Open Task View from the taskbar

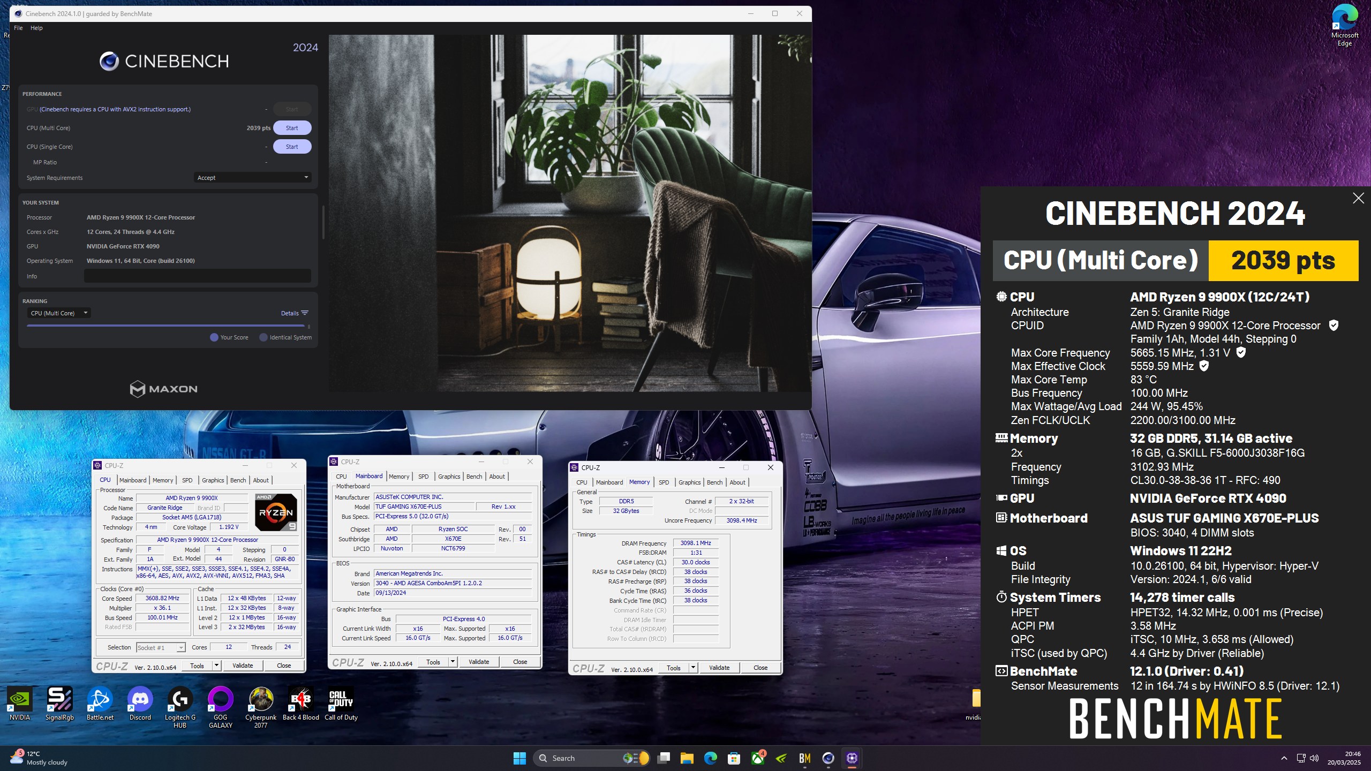pos(664,758)
